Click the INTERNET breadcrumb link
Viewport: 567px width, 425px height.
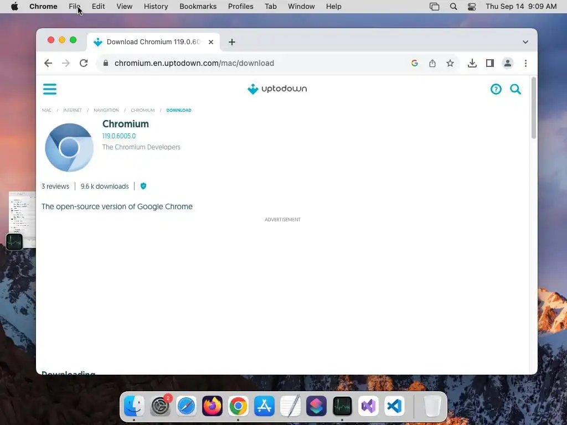[x=73, y=110]
